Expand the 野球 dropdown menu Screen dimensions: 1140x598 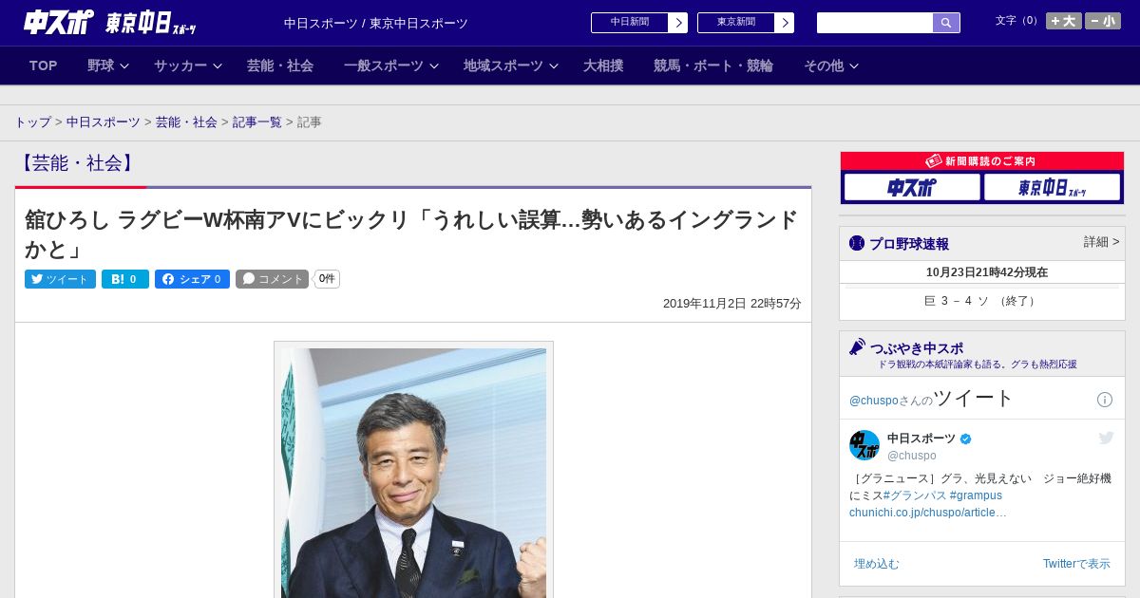[107, 65]
